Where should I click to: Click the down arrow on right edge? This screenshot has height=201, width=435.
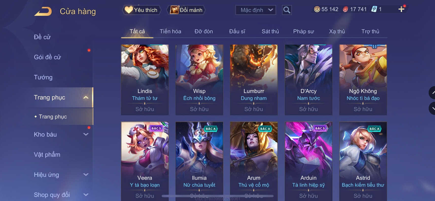[x=432, y=108]
